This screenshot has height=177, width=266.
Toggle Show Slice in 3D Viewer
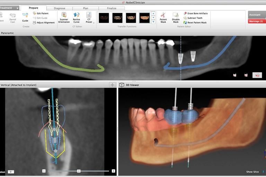[252, 172]
